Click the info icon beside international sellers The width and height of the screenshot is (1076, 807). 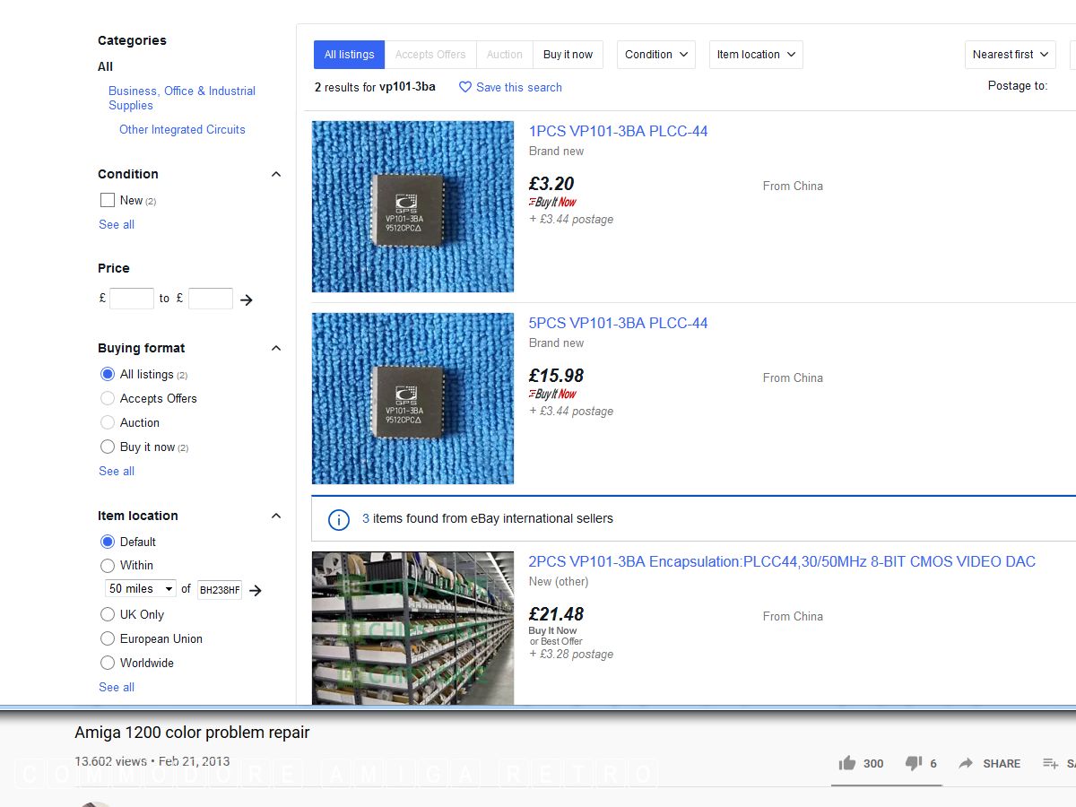[x=338, y=519]
